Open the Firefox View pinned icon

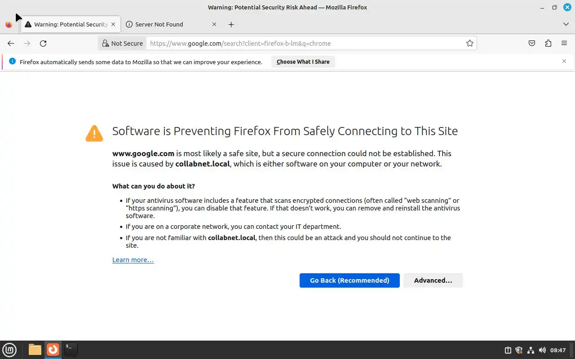tap(9, 25)
